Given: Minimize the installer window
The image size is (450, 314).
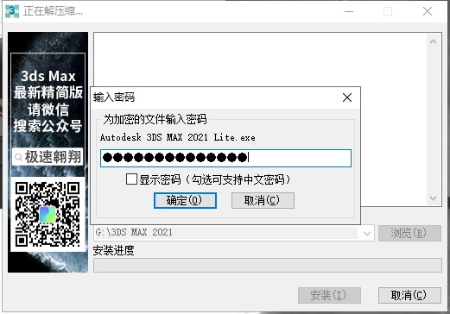Looking at the screenshot, I should (349, 11).
